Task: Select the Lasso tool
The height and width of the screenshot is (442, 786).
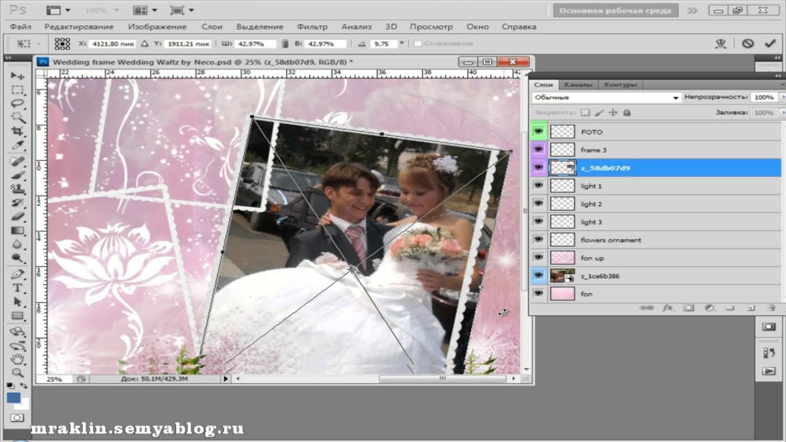Action: [17, 103]
